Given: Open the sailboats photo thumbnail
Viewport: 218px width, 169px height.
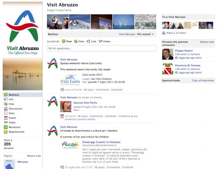Looking at the screenshot, I should [123, 22].
